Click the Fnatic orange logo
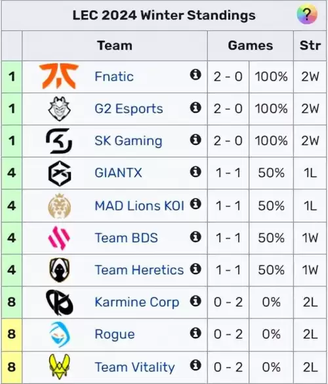Screen dimensions: 328x384 [59, 76]
